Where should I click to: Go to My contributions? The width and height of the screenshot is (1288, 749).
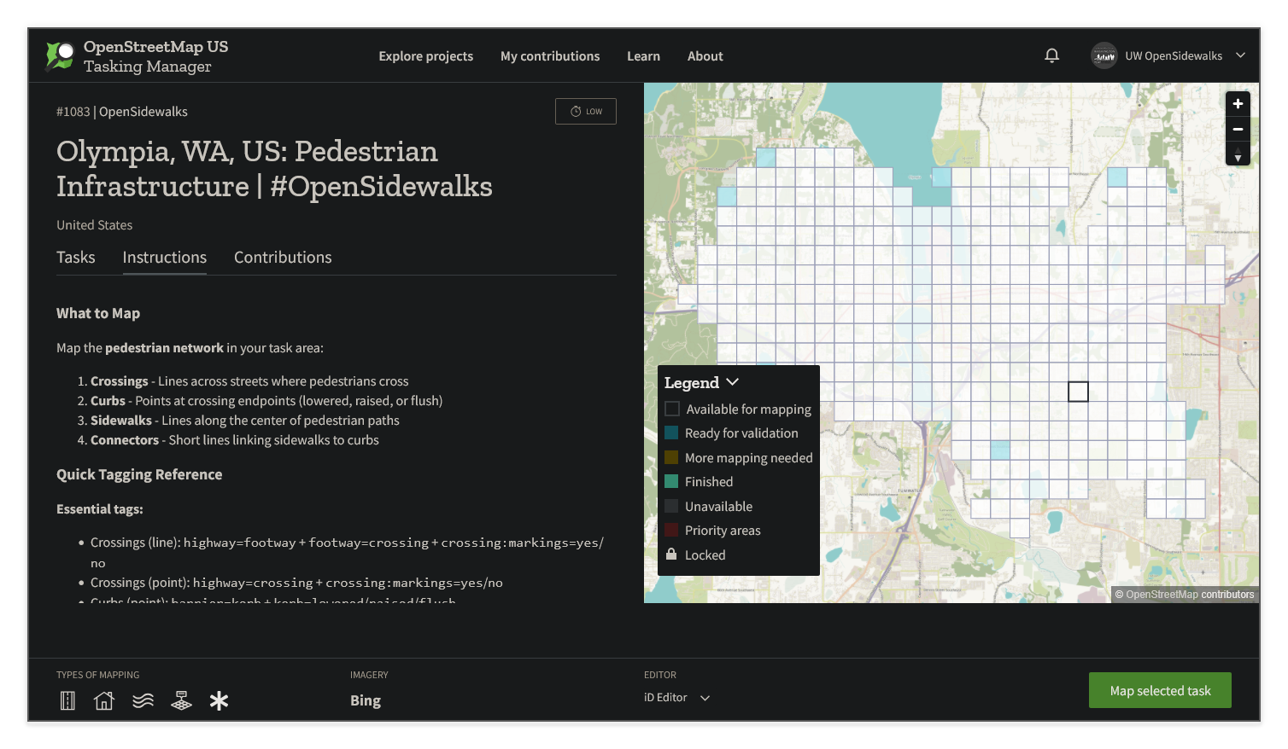click(550, 56)
